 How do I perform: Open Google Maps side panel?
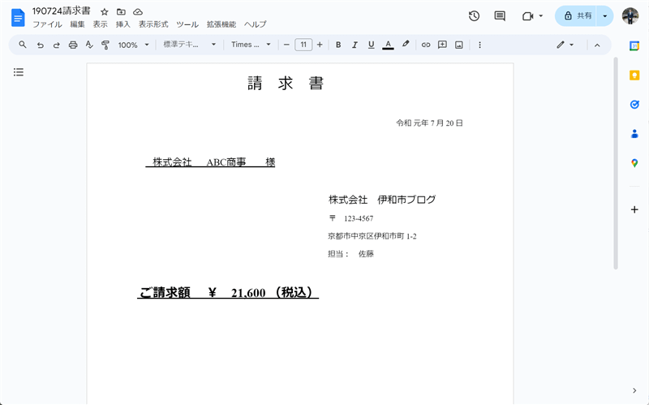click(634, 163)
